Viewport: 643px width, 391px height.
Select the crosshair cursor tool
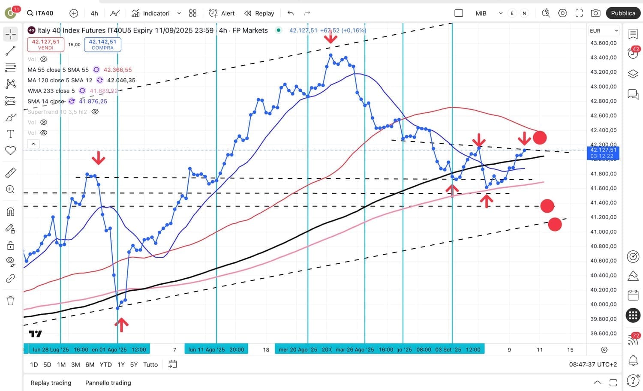click(x=11, y=34)
